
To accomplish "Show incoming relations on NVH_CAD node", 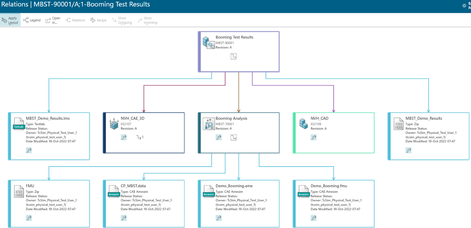I will [x=314, y=137].
